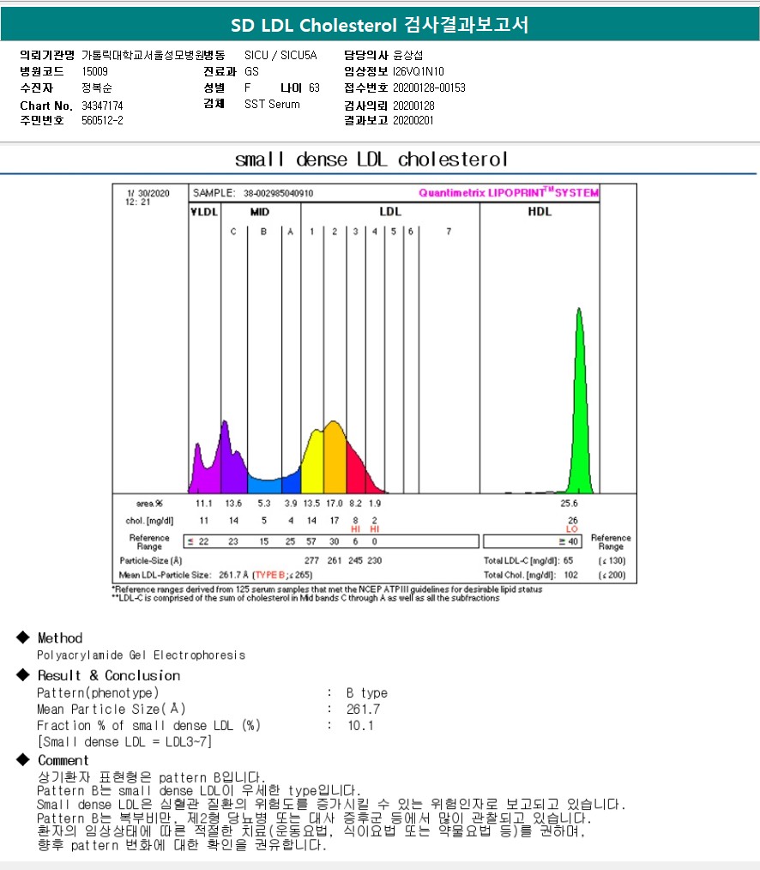Click reception number '20200128-00153'

[429, 88]
